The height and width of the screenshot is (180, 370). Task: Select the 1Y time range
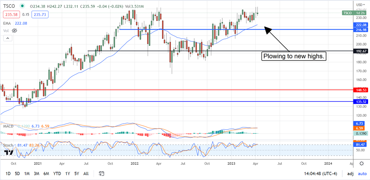(67, 174)
